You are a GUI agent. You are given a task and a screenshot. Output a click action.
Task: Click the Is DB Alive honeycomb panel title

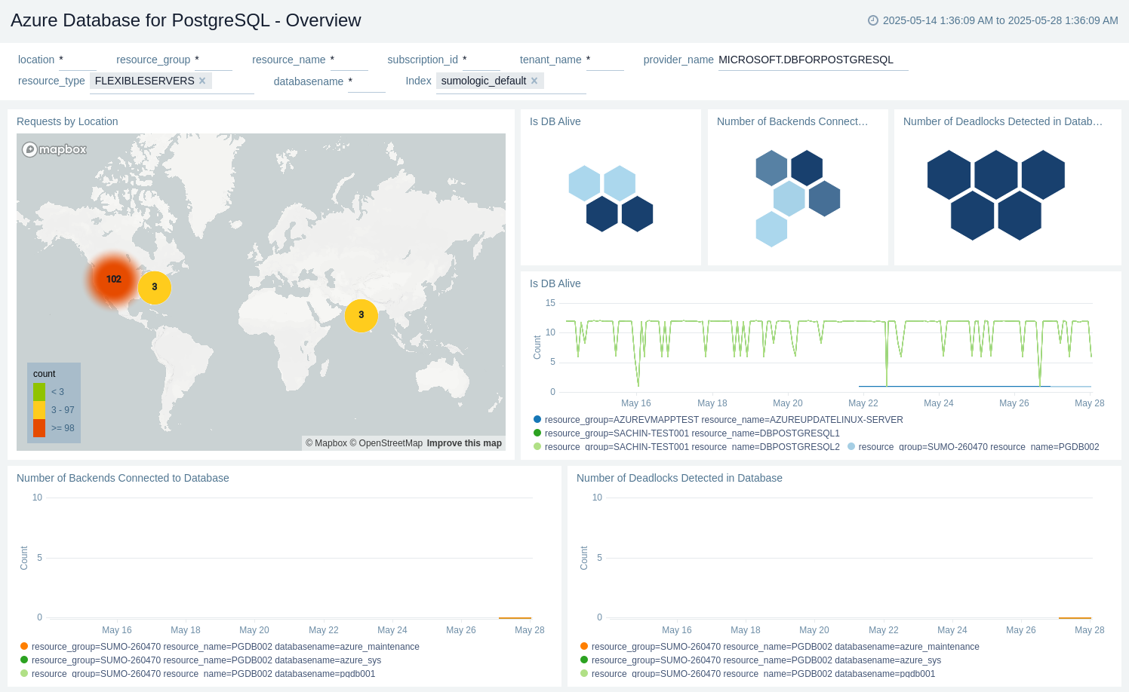click(555, 121)
